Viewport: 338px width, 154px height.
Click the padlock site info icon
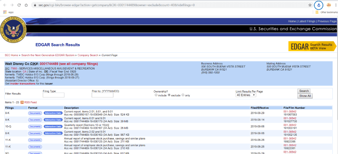35,5
